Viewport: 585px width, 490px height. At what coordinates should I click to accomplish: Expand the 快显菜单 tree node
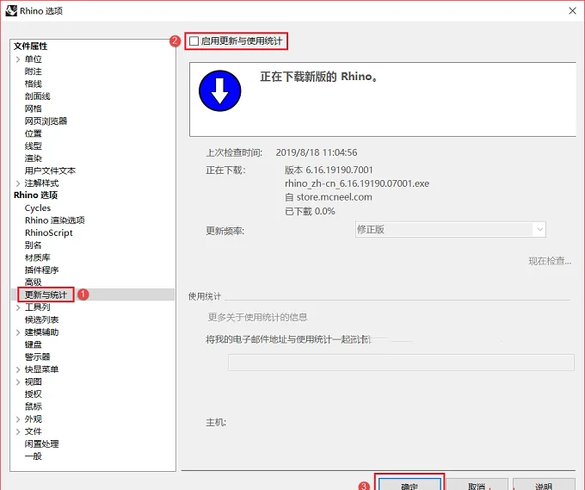pyautogui.click(x=18, y=369)
